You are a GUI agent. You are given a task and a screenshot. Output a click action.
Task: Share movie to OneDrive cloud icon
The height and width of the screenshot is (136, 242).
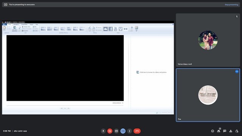tap(105, 29)
